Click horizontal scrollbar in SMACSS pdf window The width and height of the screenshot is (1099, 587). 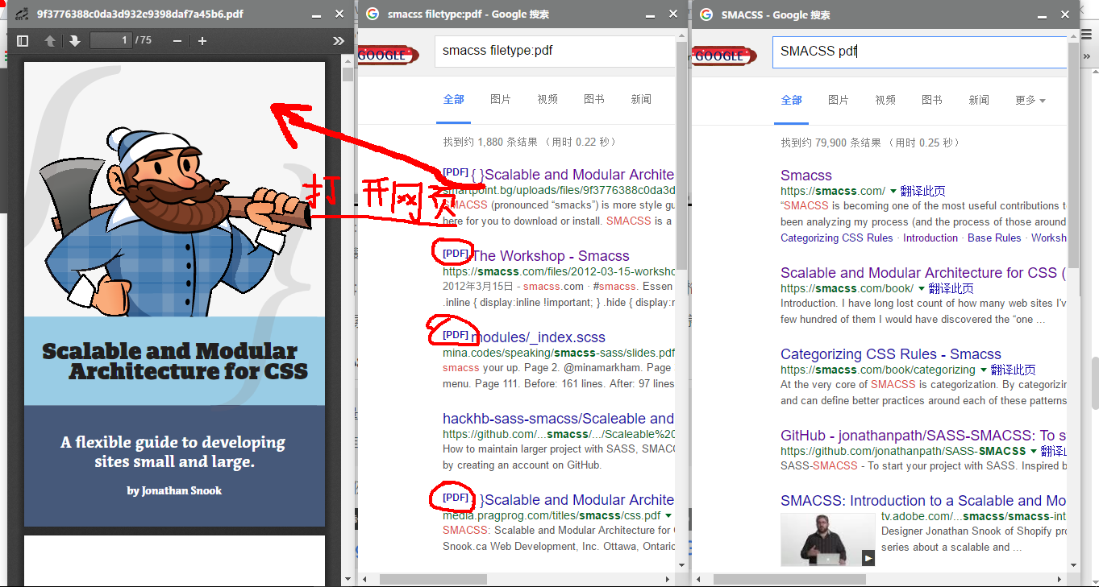pyautogui.click(x=789, y=579)
